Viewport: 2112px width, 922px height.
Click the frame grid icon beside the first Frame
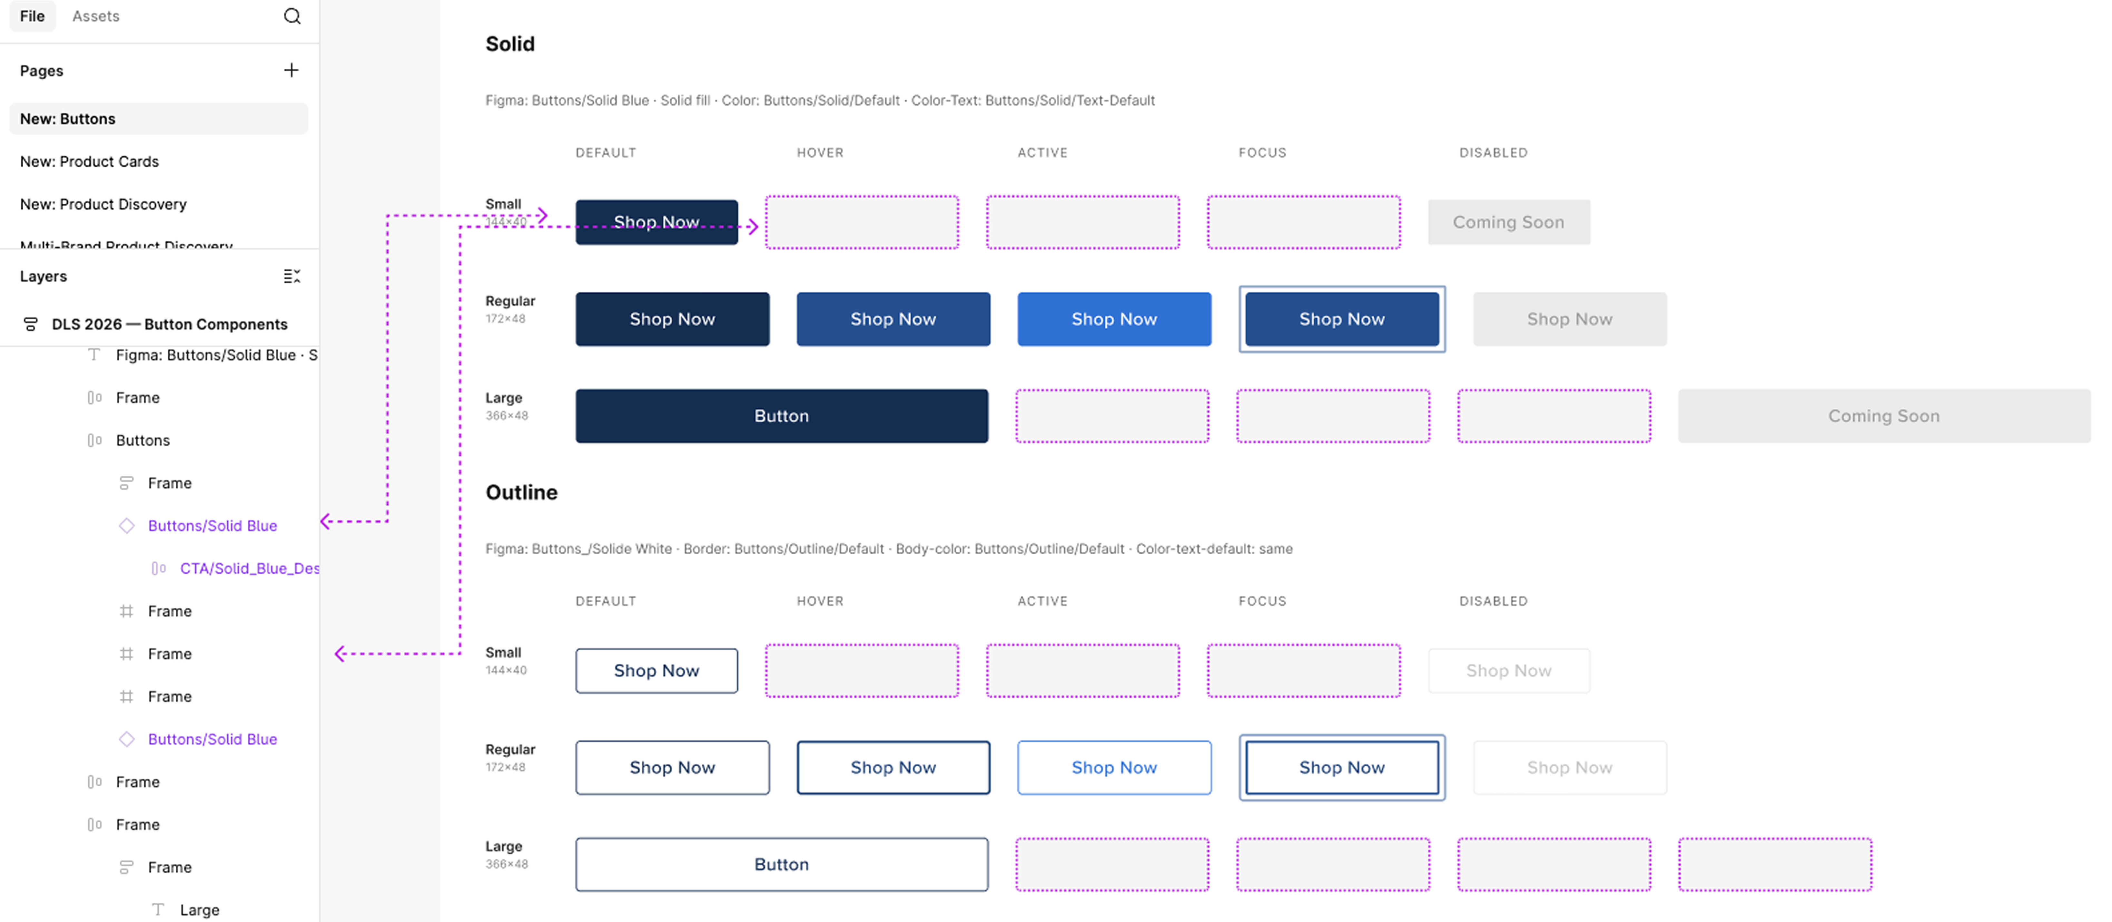pyautogui.click(x=126, y=611)
